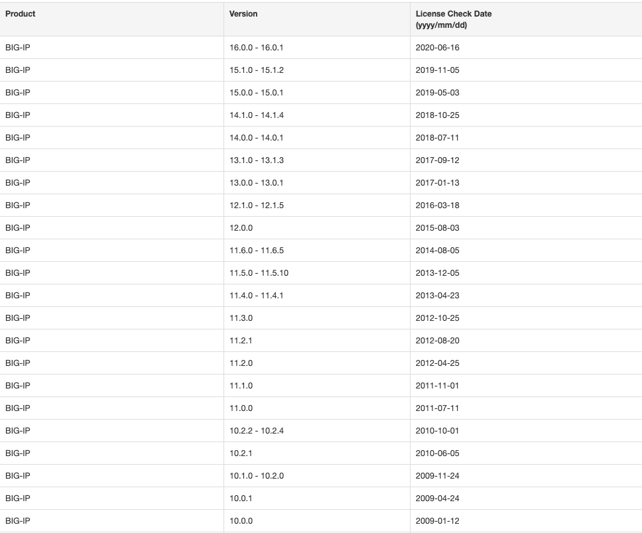Click license date 2019-05-03
This screenshot has width=642, height=533.
437,93
